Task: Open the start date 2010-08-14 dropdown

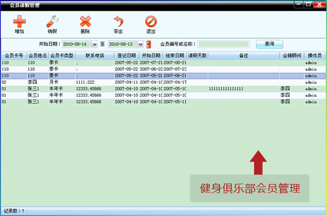Action: tap(94, 44)
